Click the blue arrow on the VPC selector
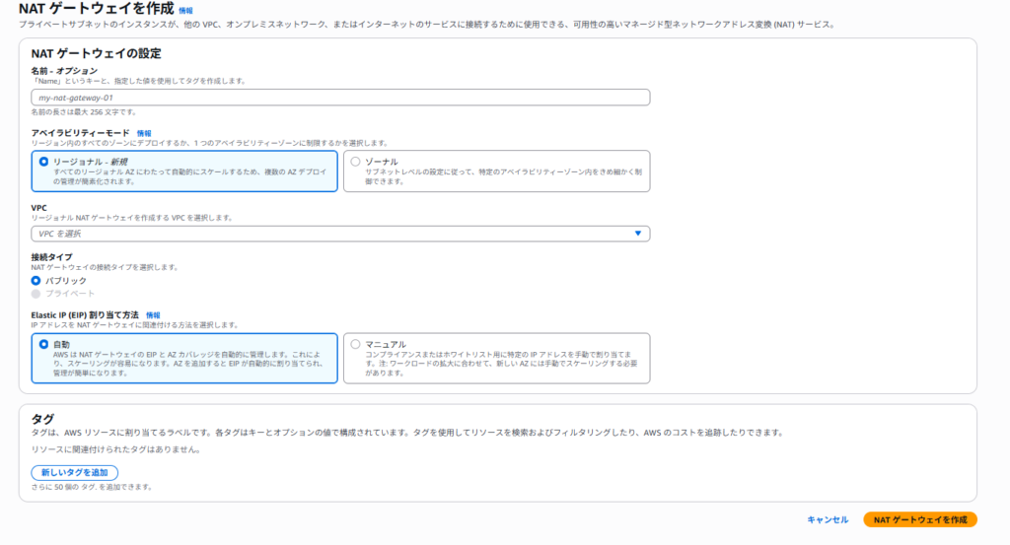 [x=637, y=234]
